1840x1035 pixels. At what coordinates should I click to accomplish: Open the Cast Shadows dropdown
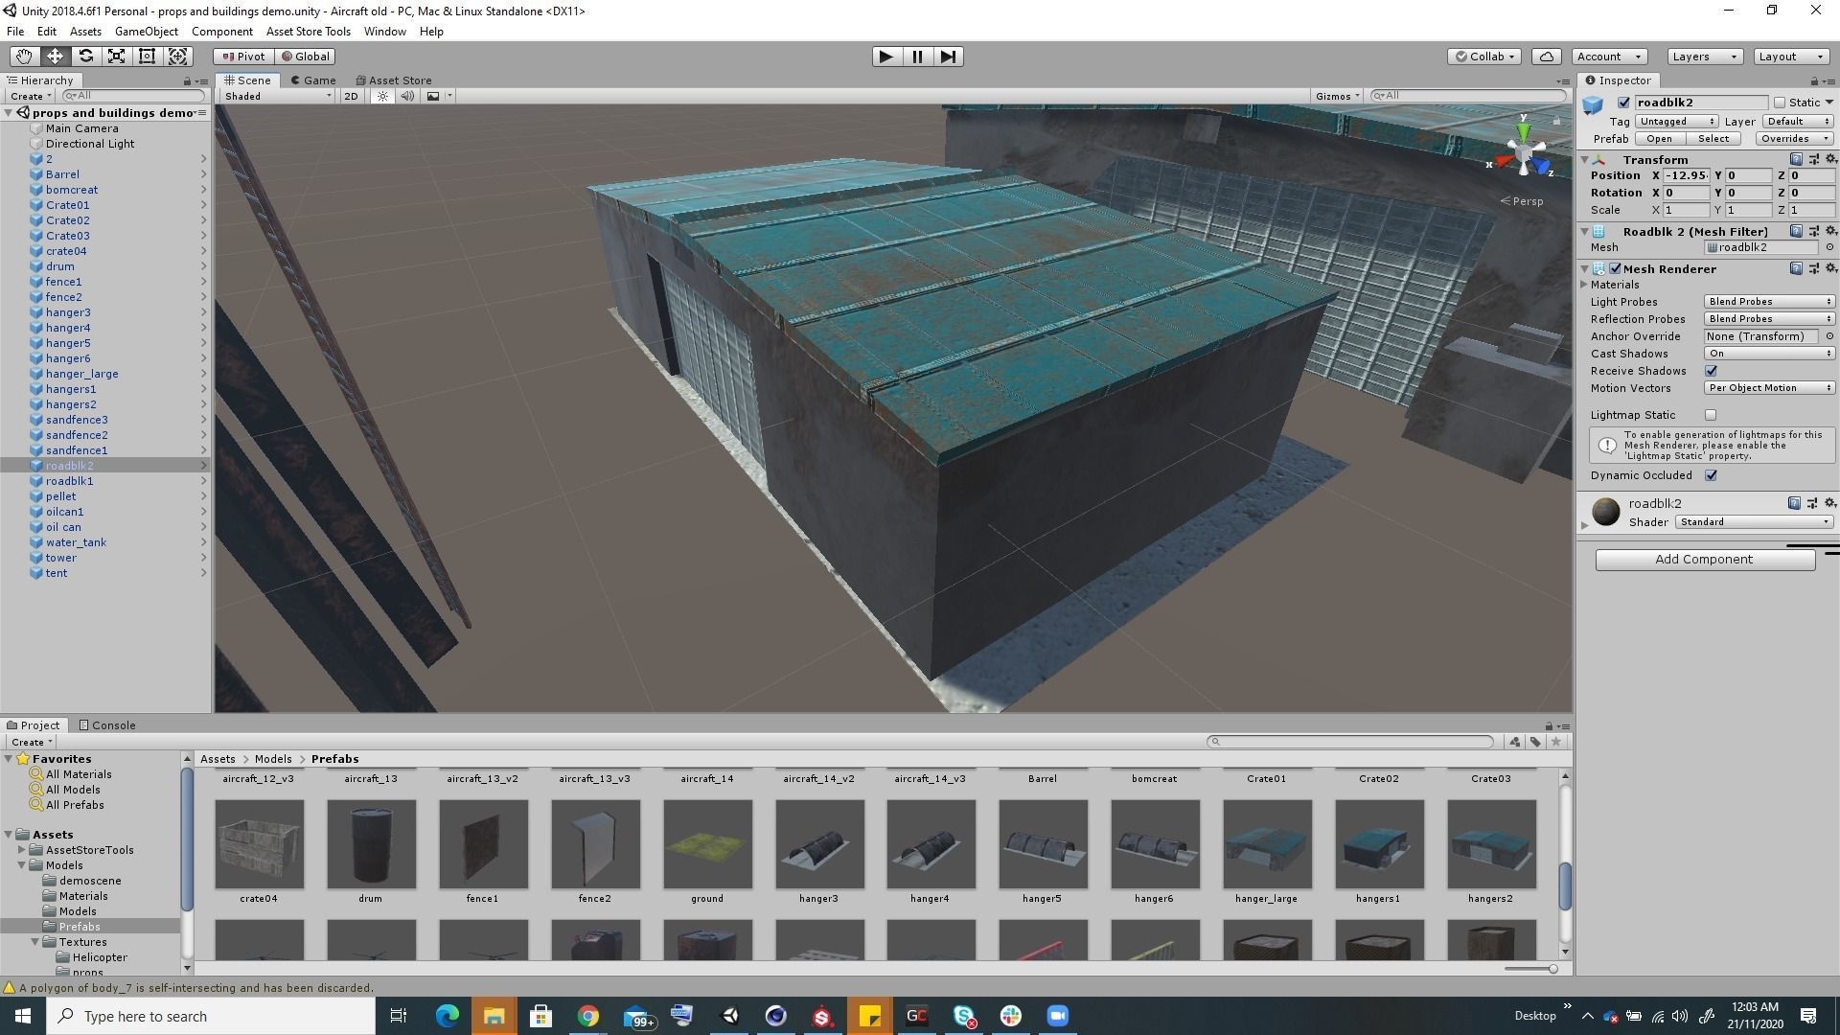pos(1768,354)
